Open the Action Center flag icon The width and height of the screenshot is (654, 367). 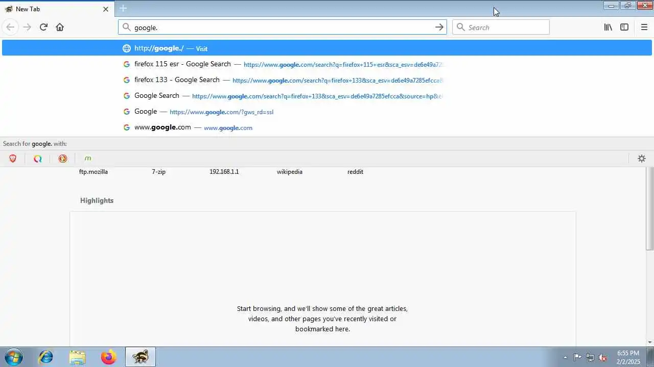click(x=577, y=357)
